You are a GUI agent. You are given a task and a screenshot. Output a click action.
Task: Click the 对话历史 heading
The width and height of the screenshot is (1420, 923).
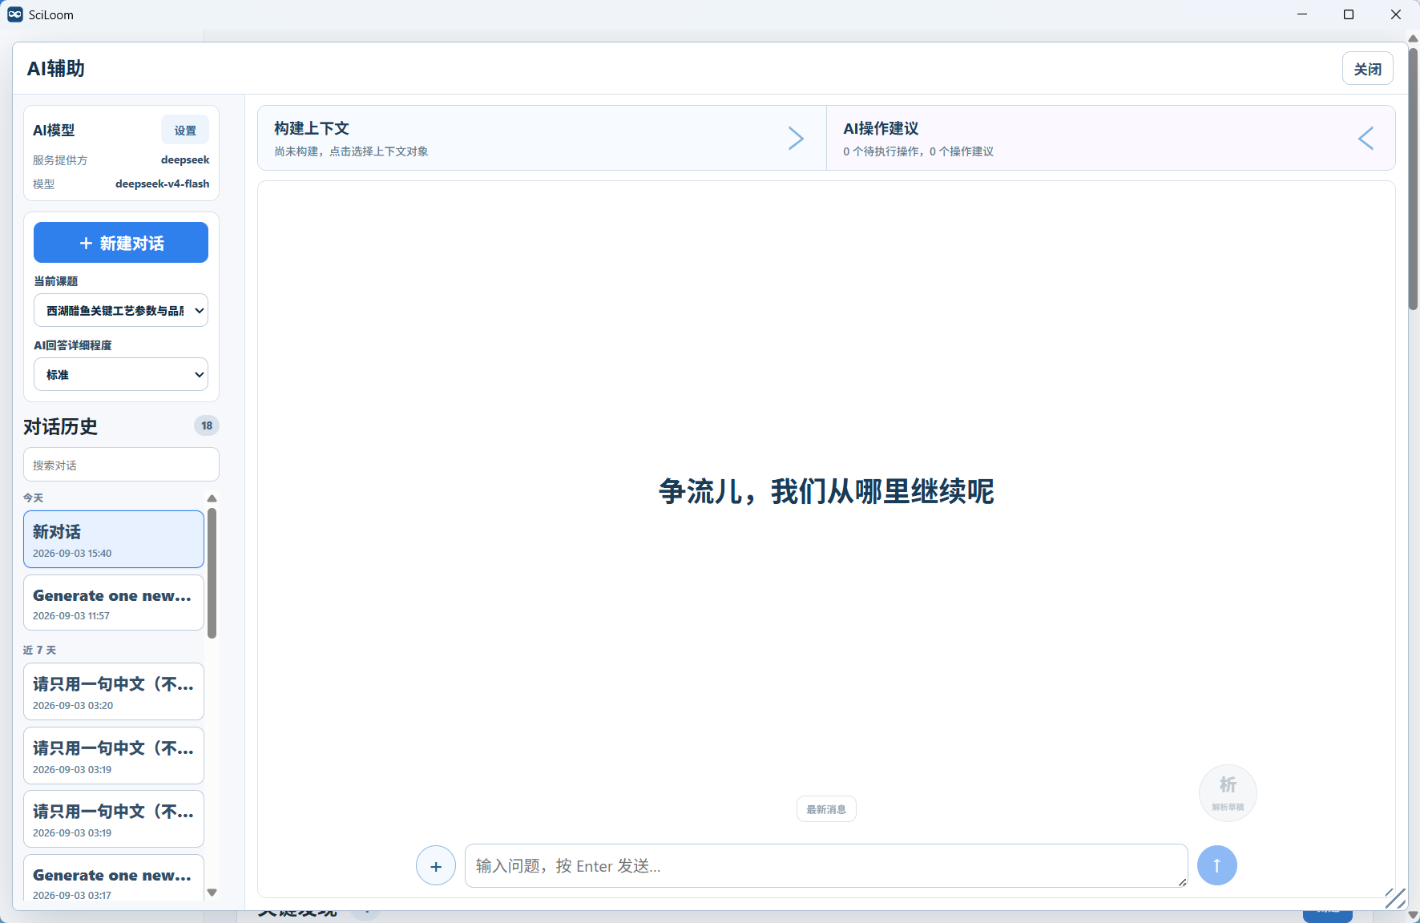tap(61, 426)
